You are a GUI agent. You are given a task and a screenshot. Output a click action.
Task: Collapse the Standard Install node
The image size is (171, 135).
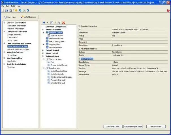coord(43,30)
